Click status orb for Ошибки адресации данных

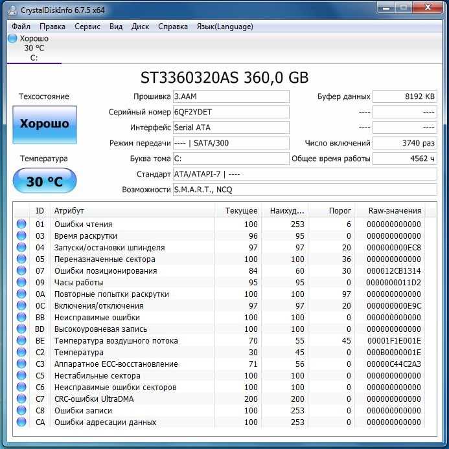click(x=21, y=422)
